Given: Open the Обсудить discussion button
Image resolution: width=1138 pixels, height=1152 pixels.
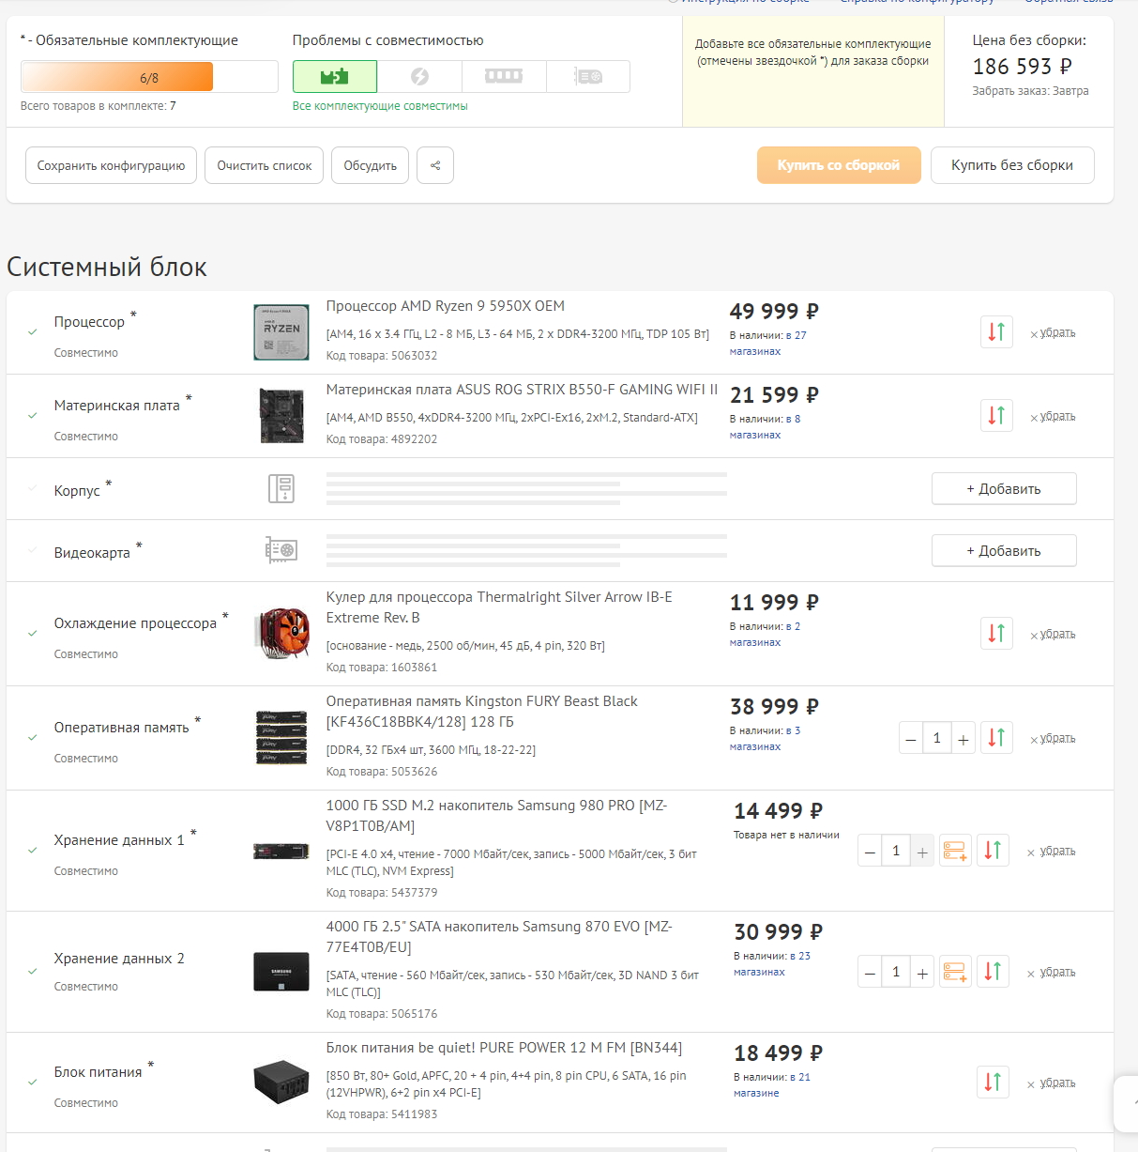Looking at the screenshot, I should [371, 165].
